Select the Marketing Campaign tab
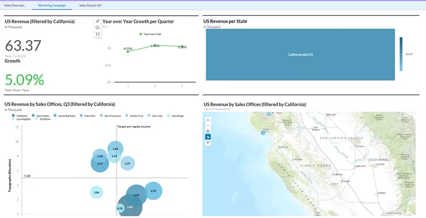The width and height of the screenshot is (426, 218). (x=52, y=5)
